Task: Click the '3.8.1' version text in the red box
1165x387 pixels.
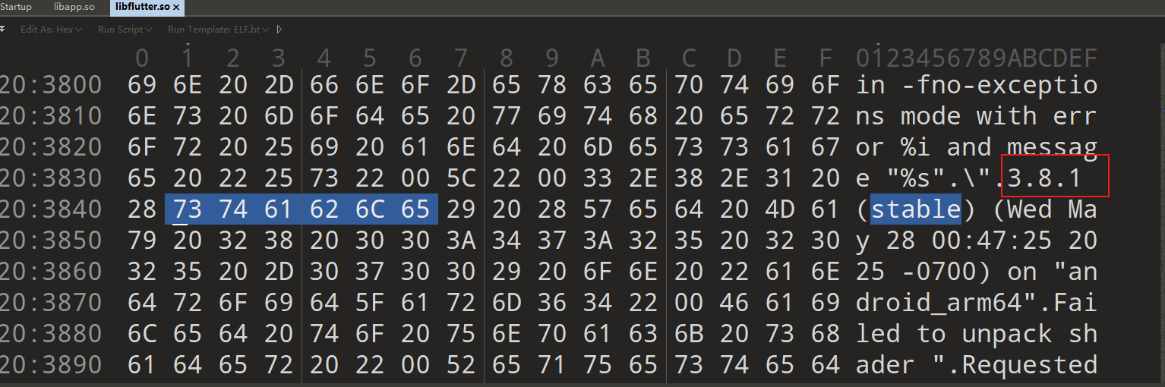Action: pyautogui.click(x=1043, y=178)
